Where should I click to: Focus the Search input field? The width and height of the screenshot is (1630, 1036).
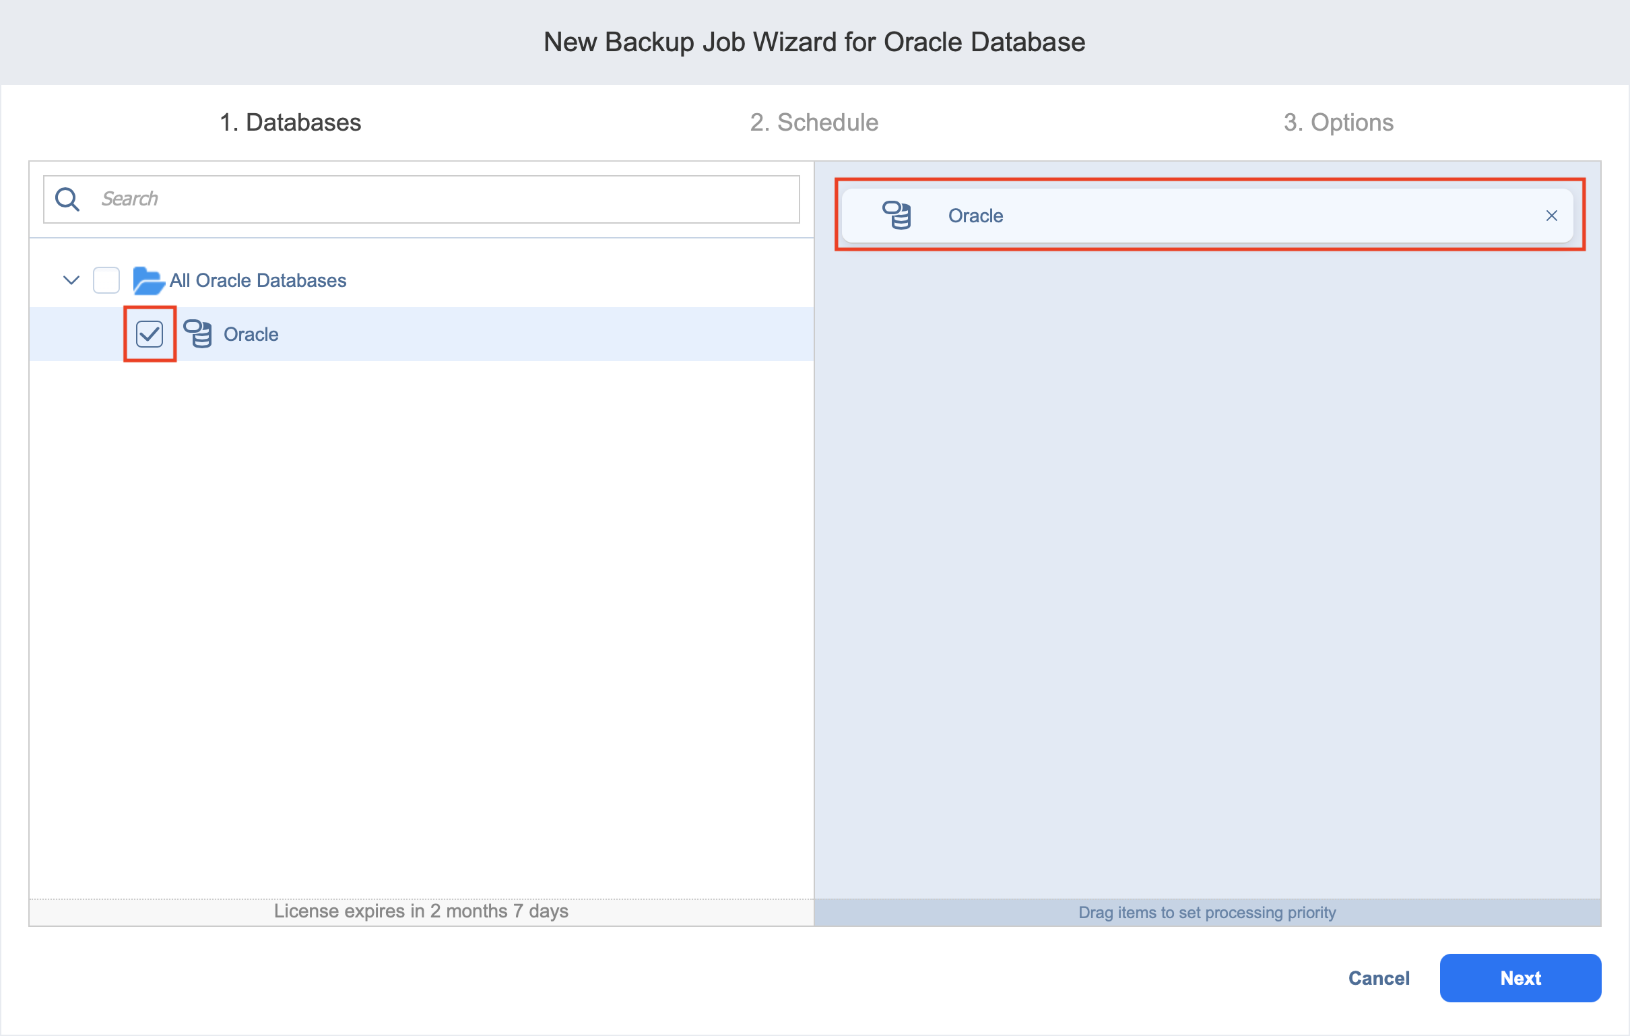(x=440, y=199)
